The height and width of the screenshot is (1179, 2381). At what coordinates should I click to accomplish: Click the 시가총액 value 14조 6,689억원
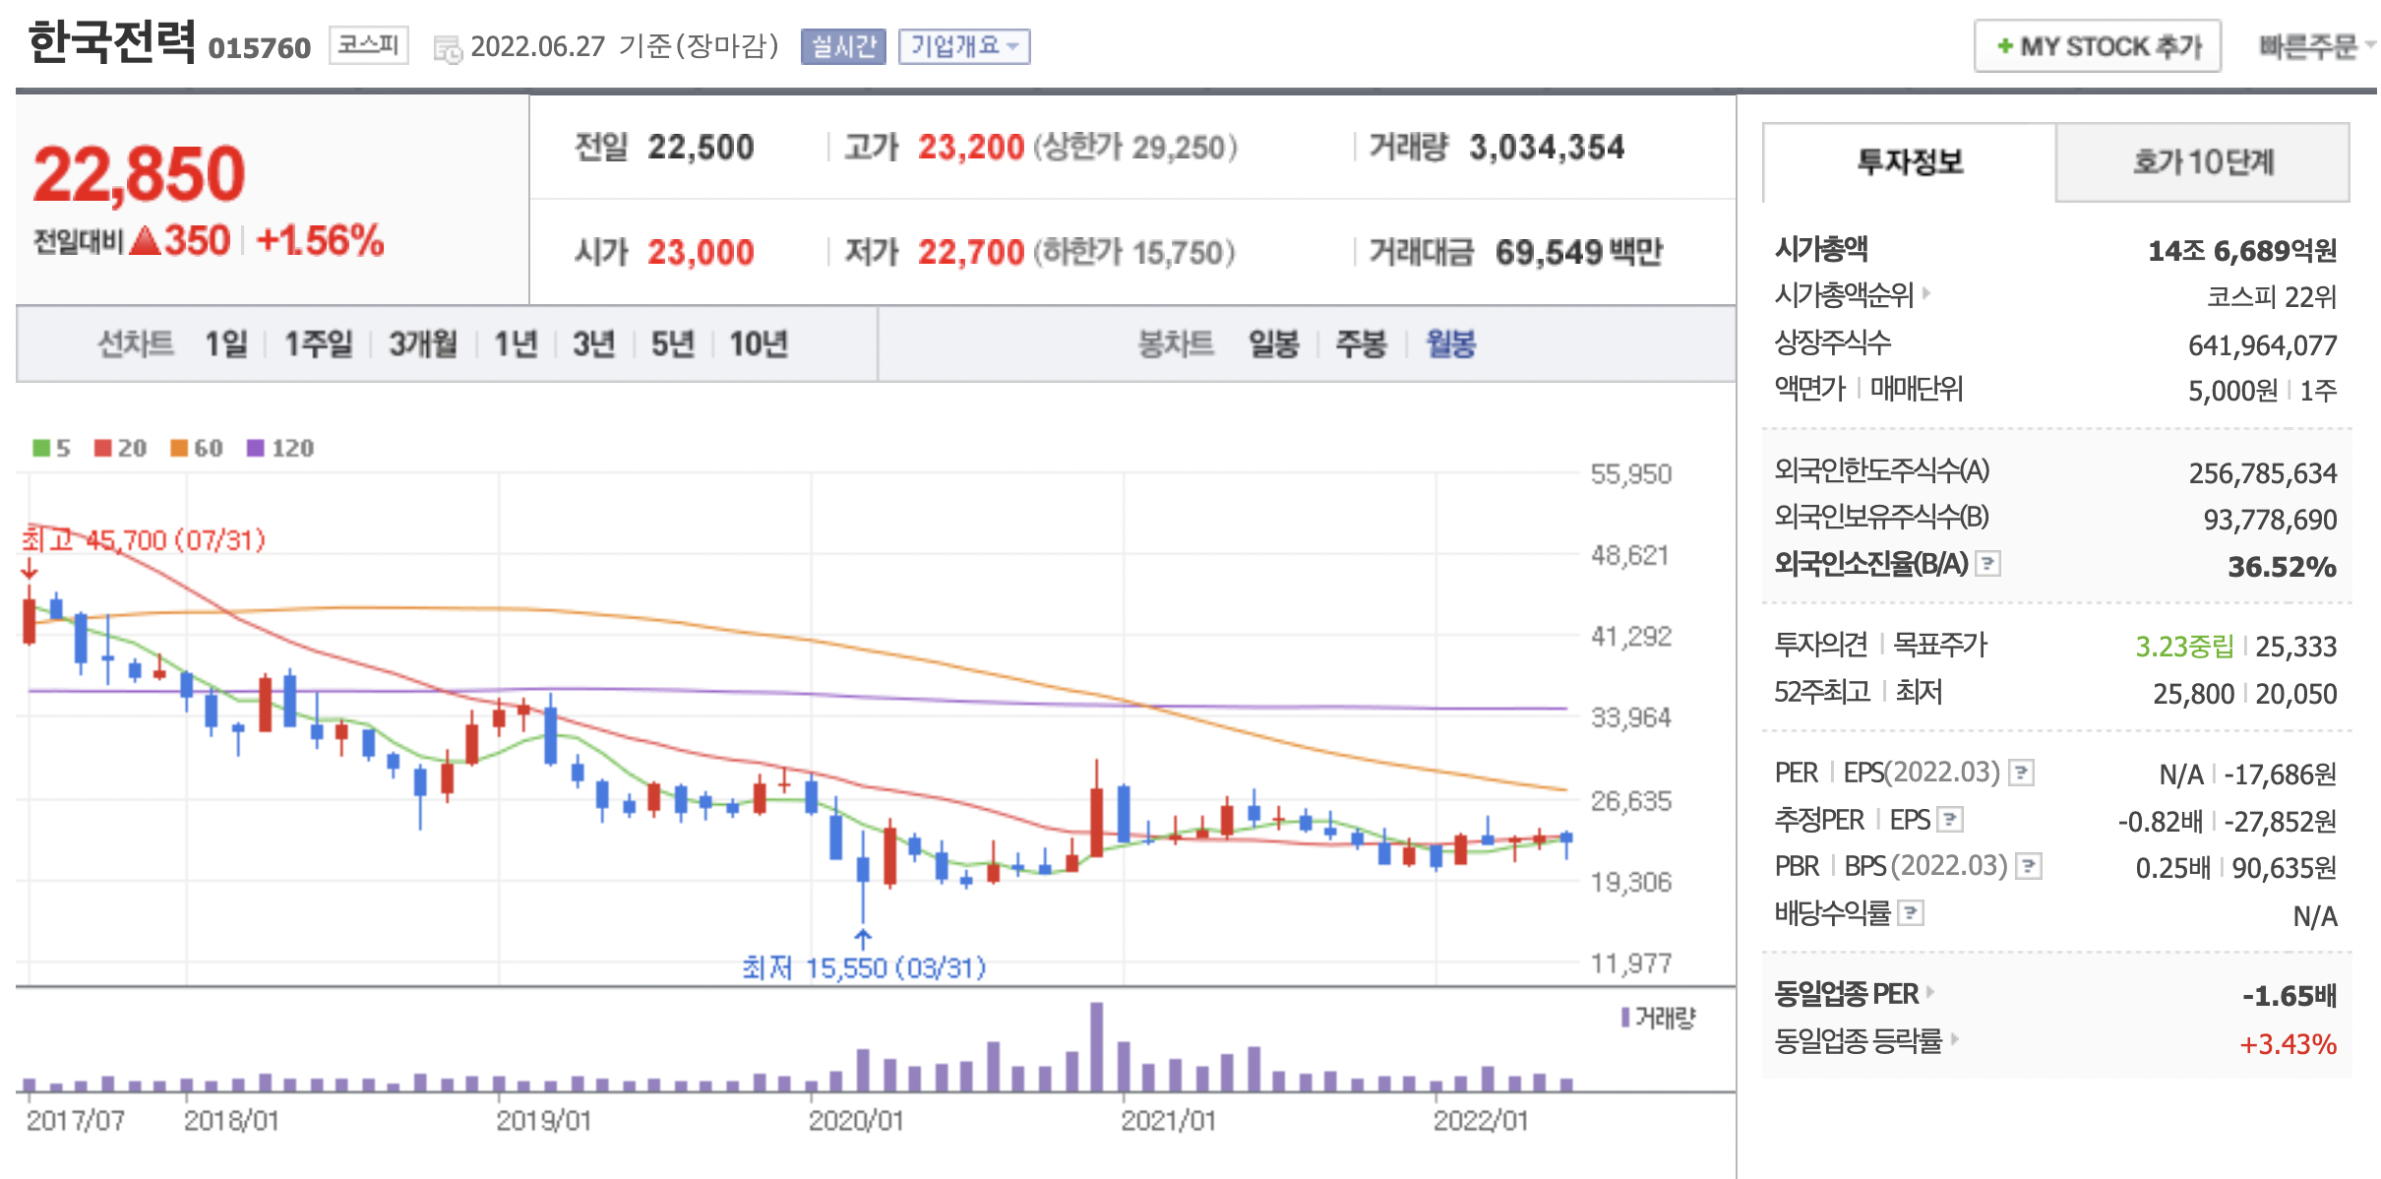(x=2242, y=251)
